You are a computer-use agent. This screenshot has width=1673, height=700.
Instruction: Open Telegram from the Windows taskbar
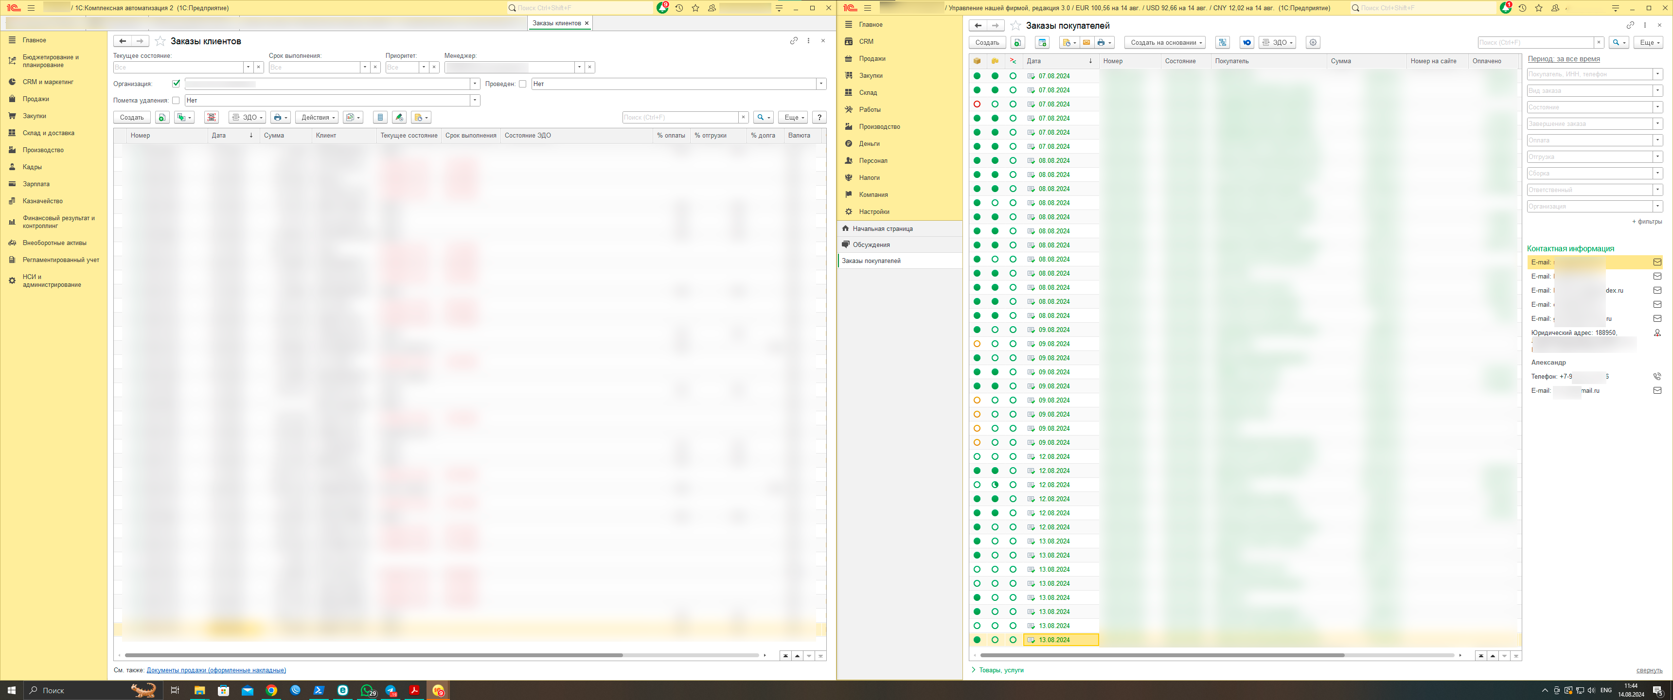[391, 690]
